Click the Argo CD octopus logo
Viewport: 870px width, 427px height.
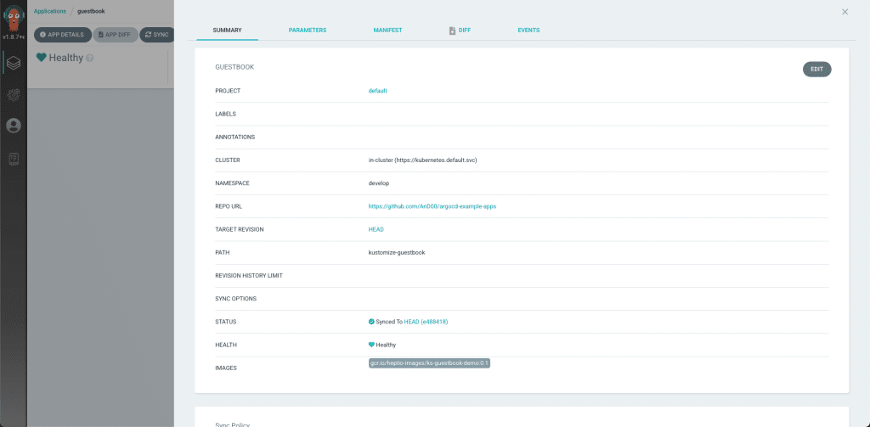click(x=14, y=18)
